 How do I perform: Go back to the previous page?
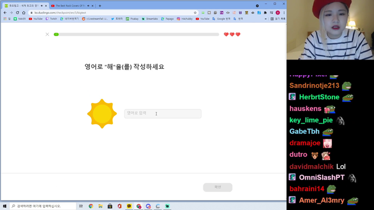pos(5,13)
